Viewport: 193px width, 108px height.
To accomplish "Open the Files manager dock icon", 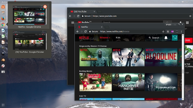I will (x=3, y=13).
